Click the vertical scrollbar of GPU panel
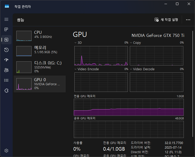This screenshot has height=157, width=195. pyautogui.click(x=193, y=84)
